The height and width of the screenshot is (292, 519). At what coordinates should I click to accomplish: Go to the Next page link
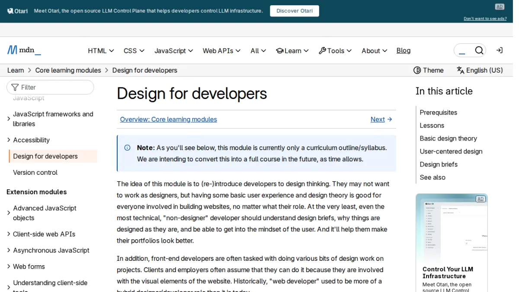(381, 119)
